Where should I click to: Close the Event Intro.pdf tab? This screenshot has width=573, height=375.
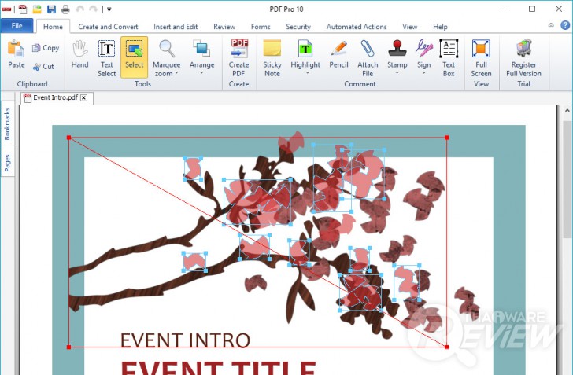pyautogui.click(x=83, y=97)
